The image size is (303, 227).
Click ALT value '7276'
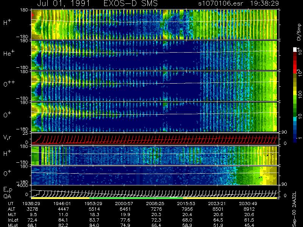pos(156,209)
